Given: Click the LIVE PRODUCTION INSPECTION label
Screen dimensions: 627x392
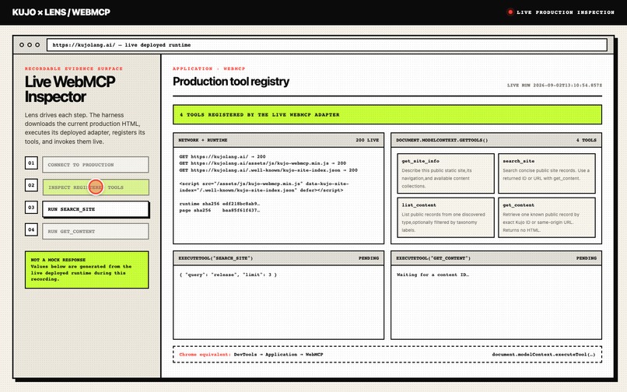Looking at the screenshot, I should [566, 12].
